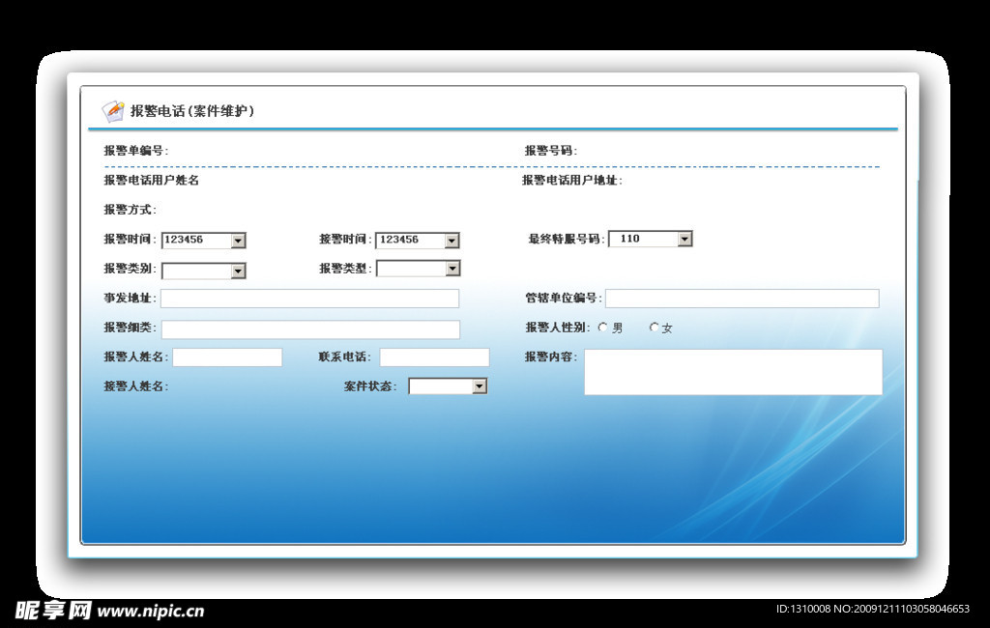Screen dimensions: 990x628
Task: Focus the 事发地址 input field
Action: [x=309, y=299]
